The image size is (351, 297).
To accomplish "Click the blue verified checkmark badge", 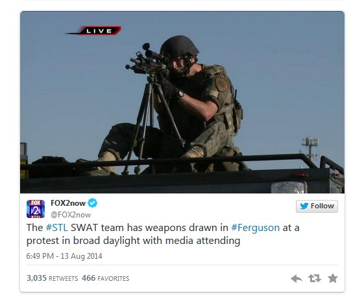I will pyautogui.click(x=92, y=203).
